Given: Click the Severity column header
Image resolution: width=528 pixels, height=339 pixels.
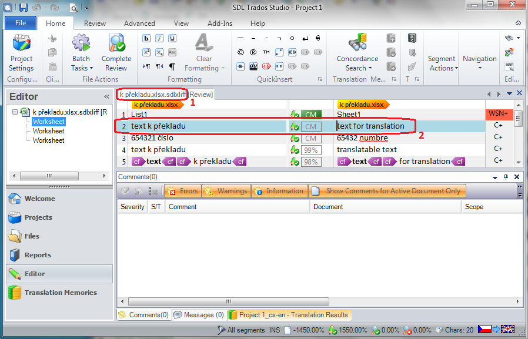Looking at the screenshot, I should 132,207.
